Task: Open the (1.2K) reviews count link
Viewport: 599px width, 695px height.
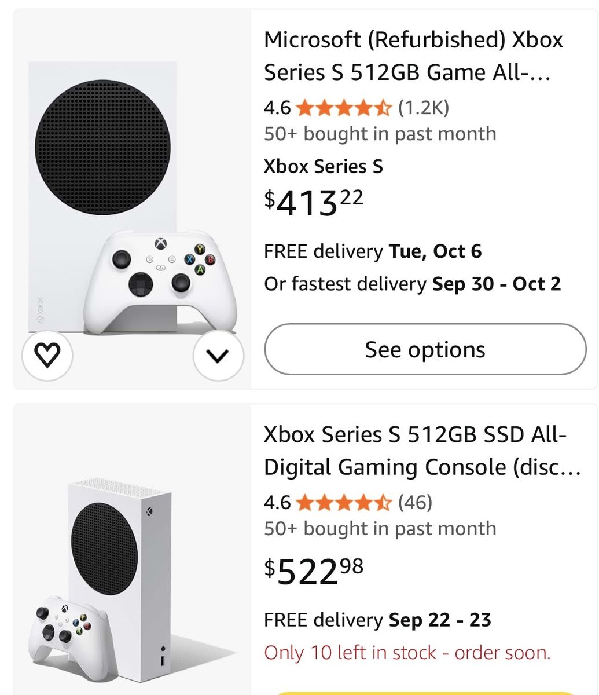Action: (424, 107)
